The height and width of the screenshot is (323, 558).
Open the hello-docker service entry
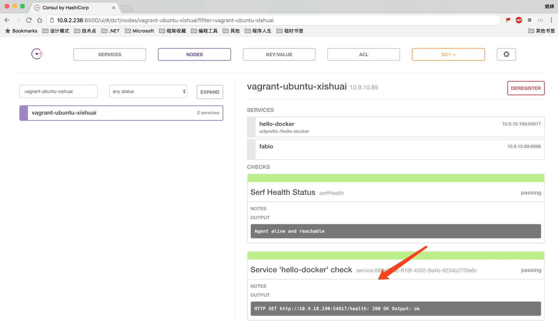396,127
